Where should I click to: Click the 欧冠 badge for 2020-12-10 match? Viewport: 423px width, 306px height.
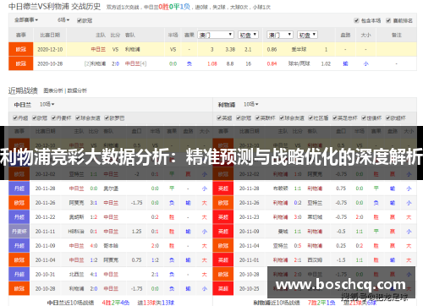pos(21,49)
